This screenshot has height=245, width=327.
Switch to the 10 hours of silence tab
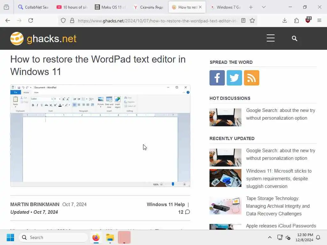(x=72, y=7)
